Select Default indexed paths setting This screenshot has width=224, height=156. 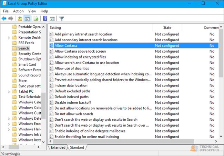click(x=134, y=97)
